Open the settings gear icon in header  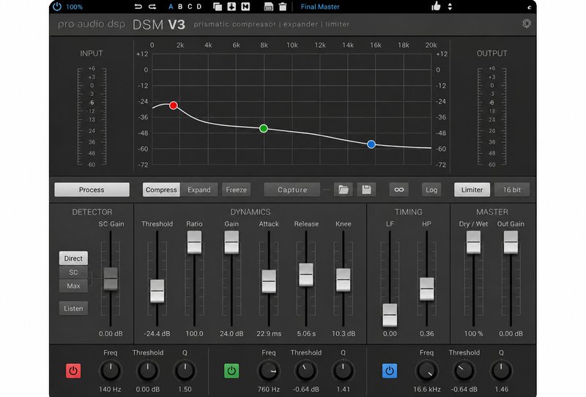pos(526,23)
